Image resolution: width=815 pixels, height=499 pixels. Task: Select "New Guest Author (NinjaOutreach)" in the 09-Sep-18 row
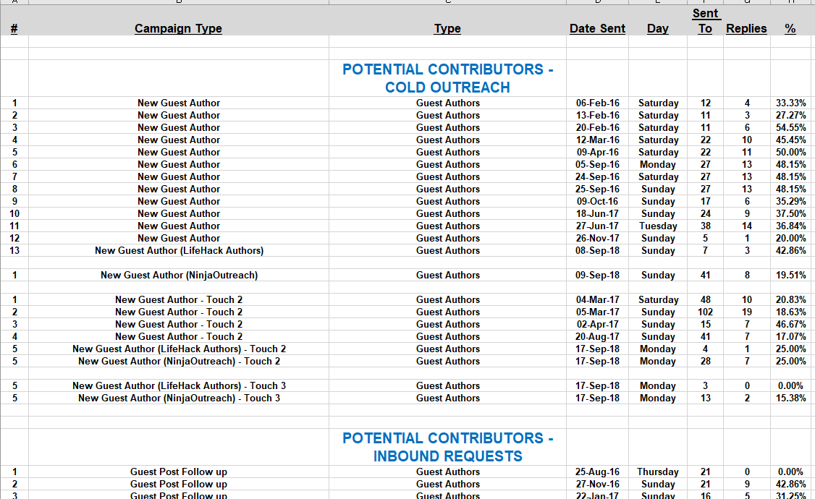point(179,276)
